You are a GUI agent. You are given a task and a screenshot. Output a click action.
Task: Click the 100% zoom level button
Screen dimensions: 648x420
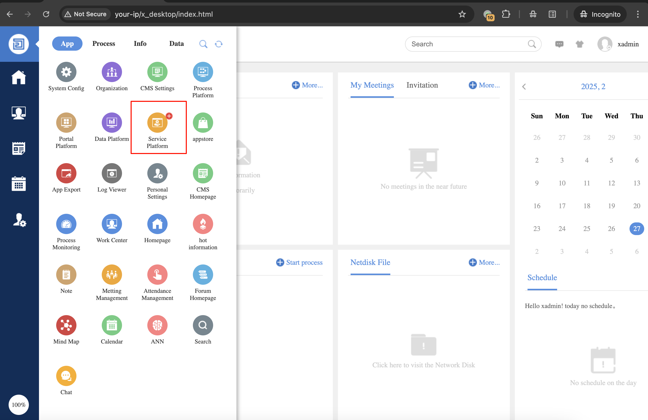[18, 405]
